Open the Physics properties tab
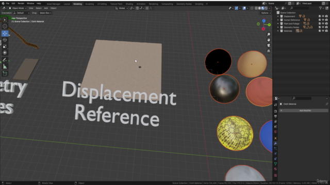The image size is (330, 185). tap(275, 154)
